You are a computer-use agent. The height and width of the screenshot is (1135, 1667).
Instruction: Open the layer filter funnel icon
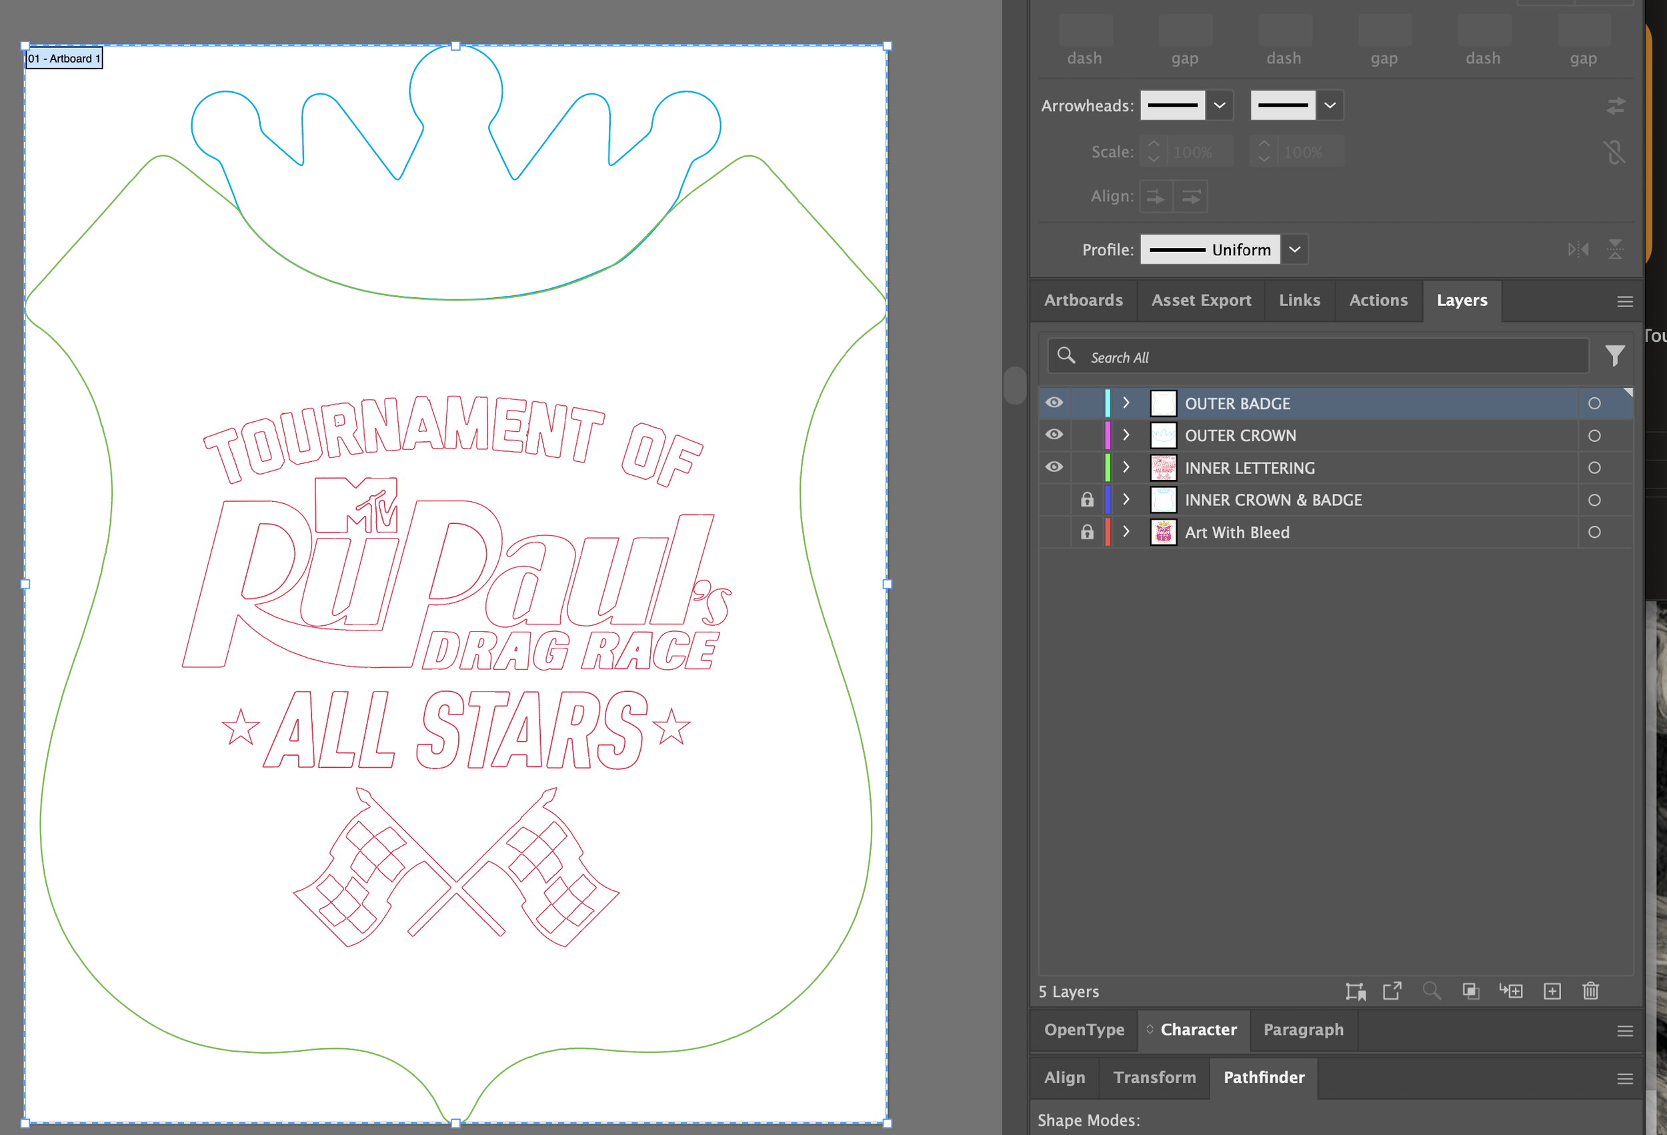[1616, 356]
